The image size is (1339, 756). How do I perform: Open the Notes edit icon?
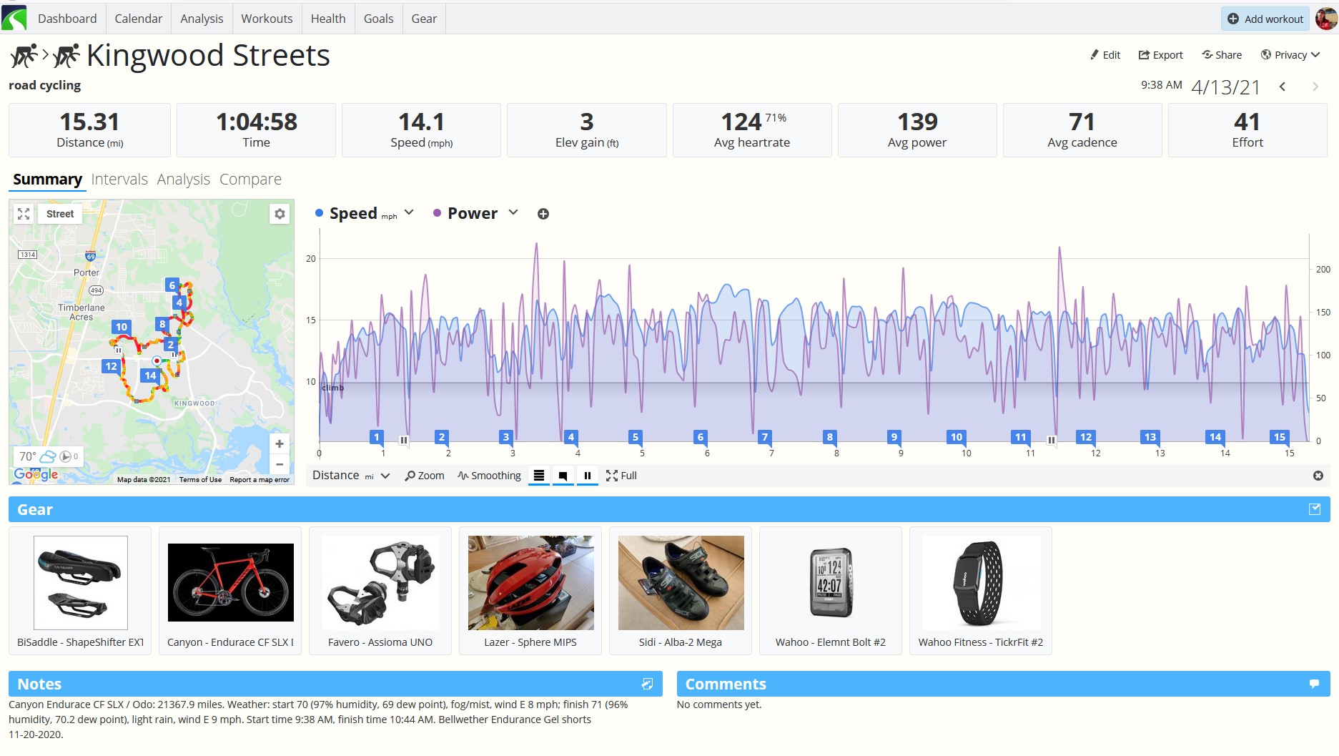click(647, 684)
